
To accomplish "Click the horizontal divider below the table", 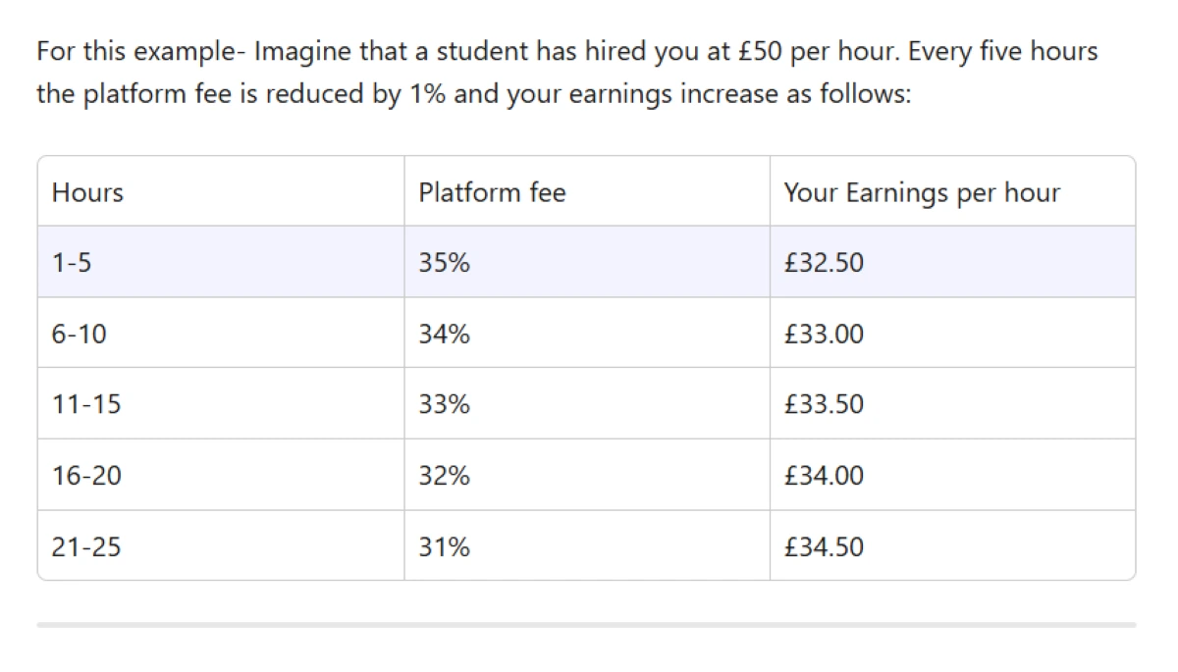I will (x=586, y=624).
